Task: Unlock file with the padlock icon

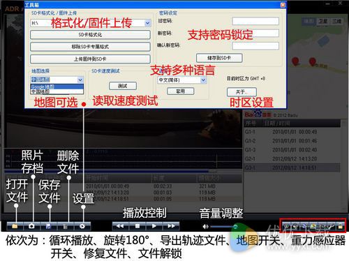Action: [x=341, y=226]
